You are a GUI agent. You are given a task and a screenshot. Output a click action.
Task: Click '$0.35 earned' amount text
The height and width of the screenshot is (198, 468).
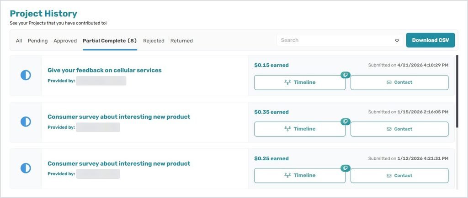pyautogui.click(x=271, y=112)
